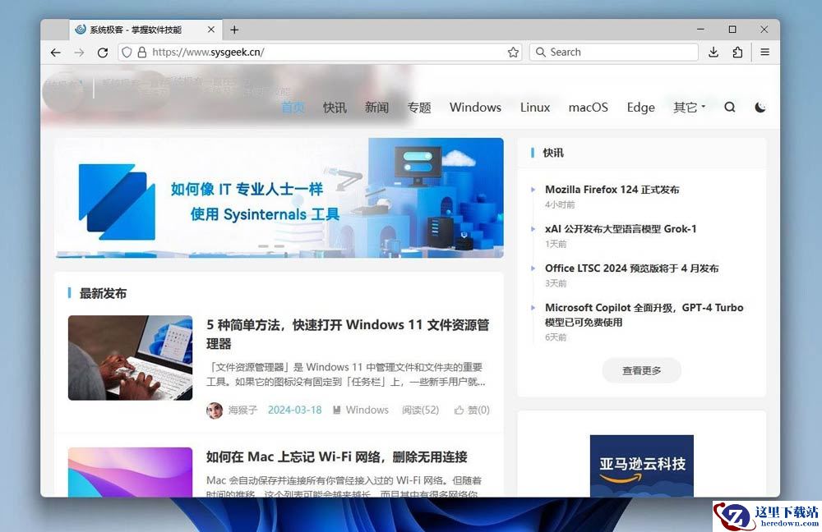Click the 最新发布 section heading
Viewport: 822px width, 532px height.
pyautogui.click(x=103, y=294)
